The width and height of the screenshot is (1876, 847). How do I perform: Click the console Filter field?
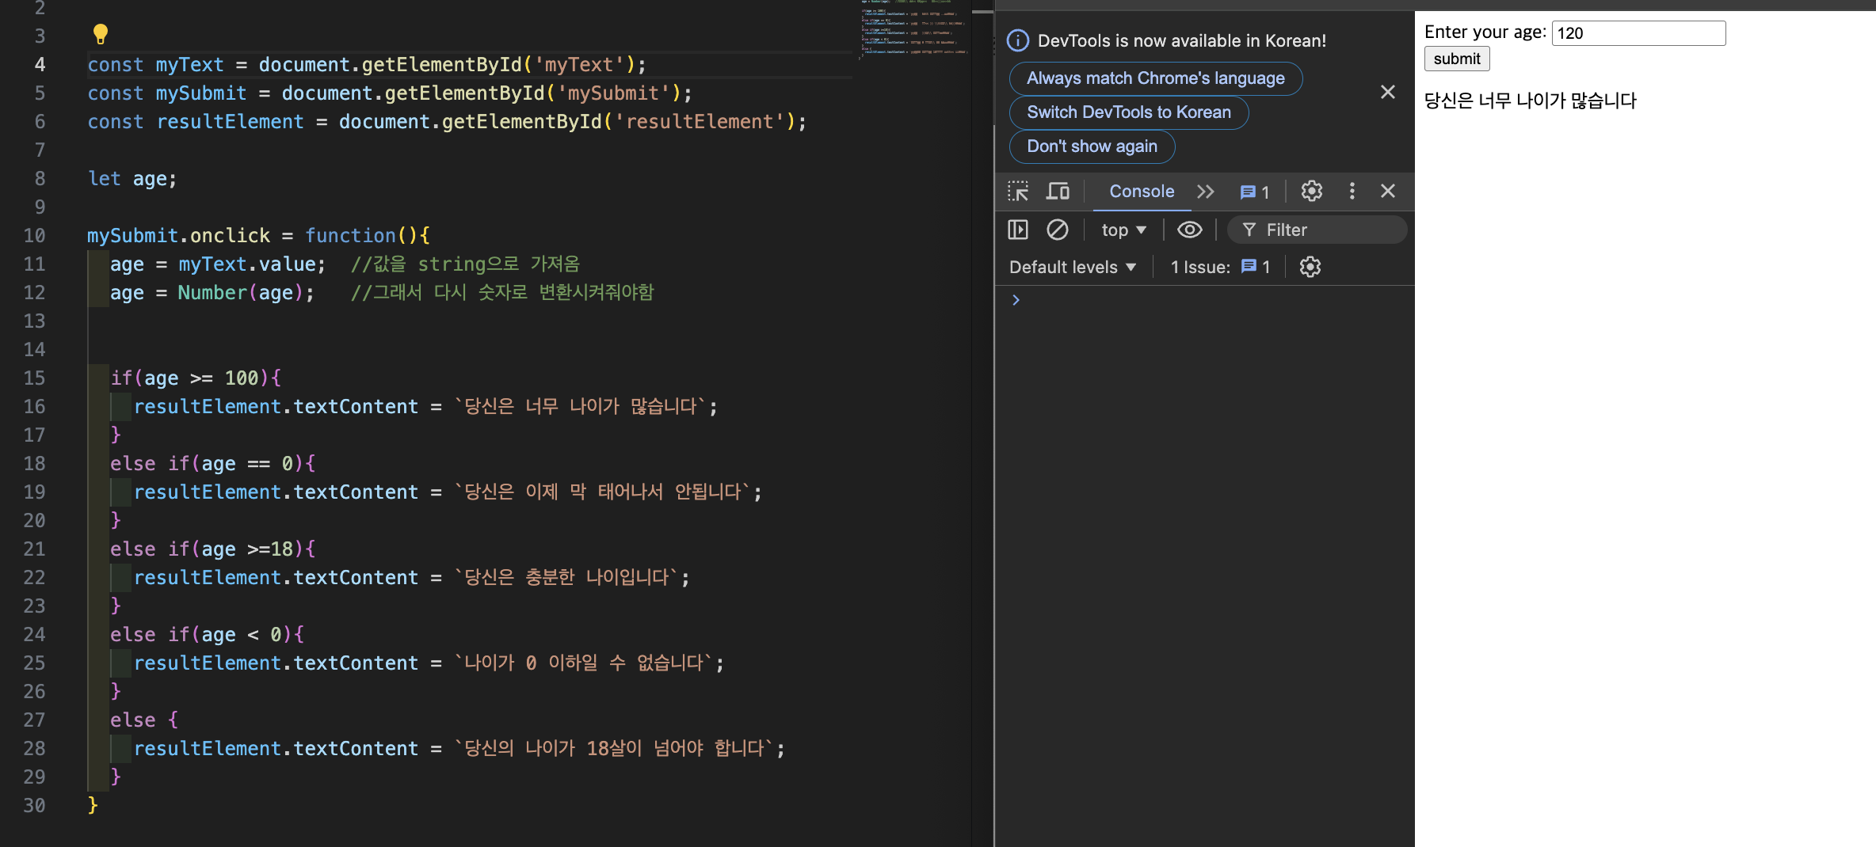tap(1317, 230)
